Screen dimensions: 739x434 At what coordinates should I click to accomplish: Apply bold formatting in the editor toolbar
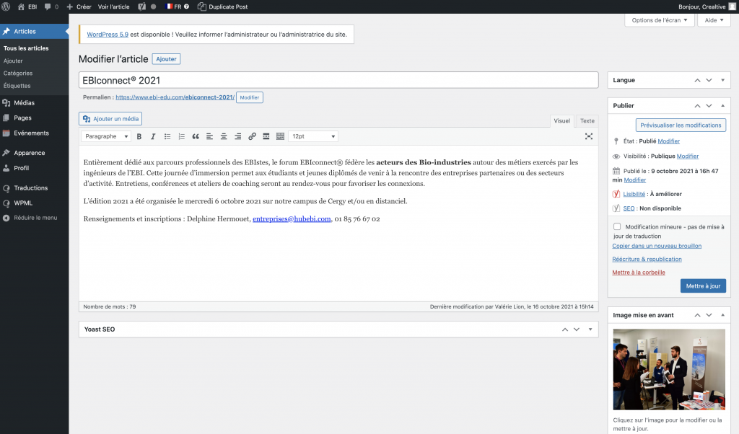[x=139, y=136]
